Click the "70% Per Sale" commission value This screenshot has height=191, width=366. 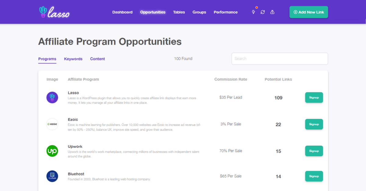pos(231,151)
